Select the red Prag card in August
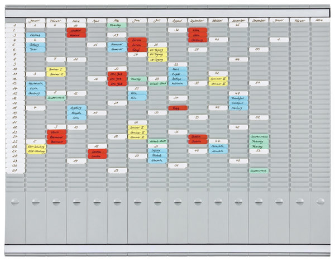 177,107
